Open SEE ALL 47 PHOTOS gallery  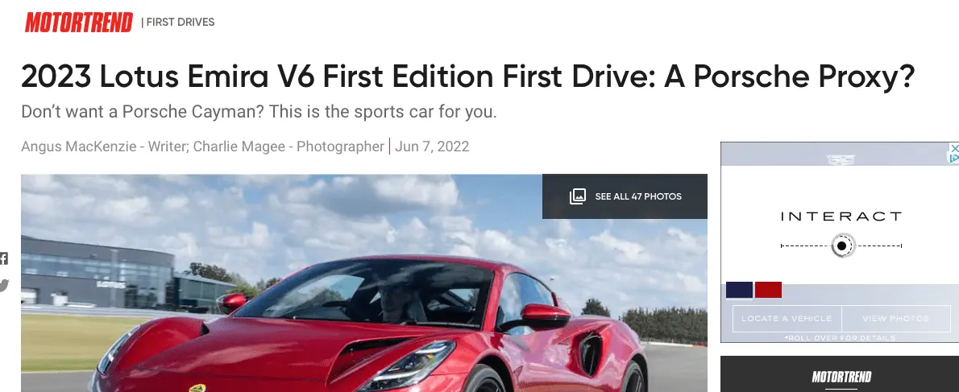(625, 196)
